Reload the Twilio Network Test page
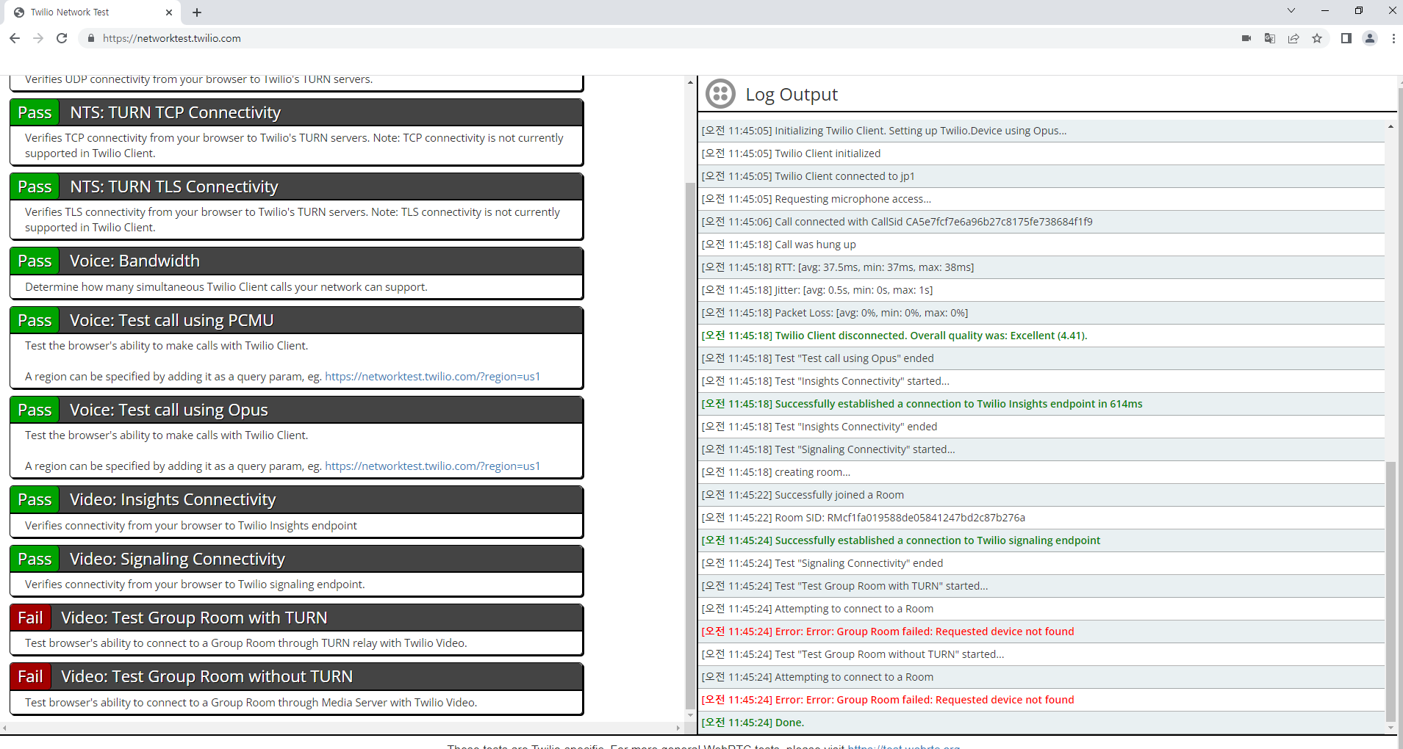Image resolution: width=1403 pixels, height=749 pixels. pyautogui.click(x=62, y=38)
